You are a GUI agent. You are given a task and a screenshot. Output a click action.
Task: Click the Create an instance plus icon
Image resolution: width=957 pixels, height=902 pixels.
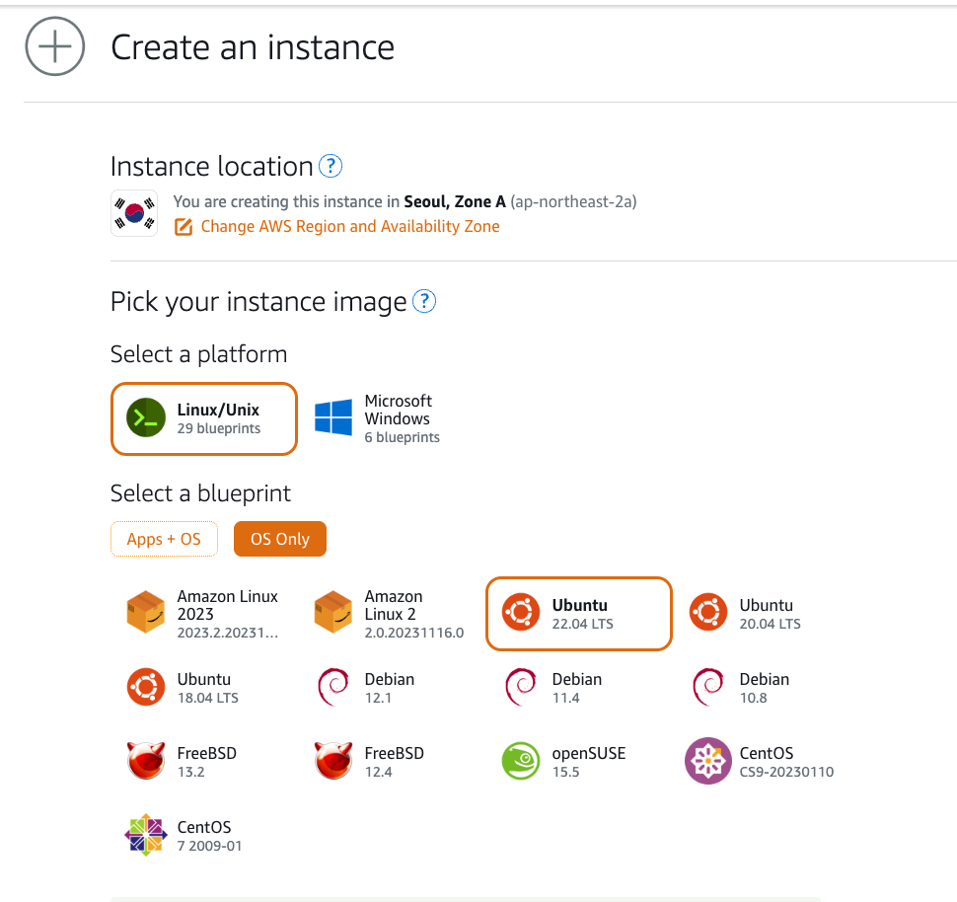[55, 46]
